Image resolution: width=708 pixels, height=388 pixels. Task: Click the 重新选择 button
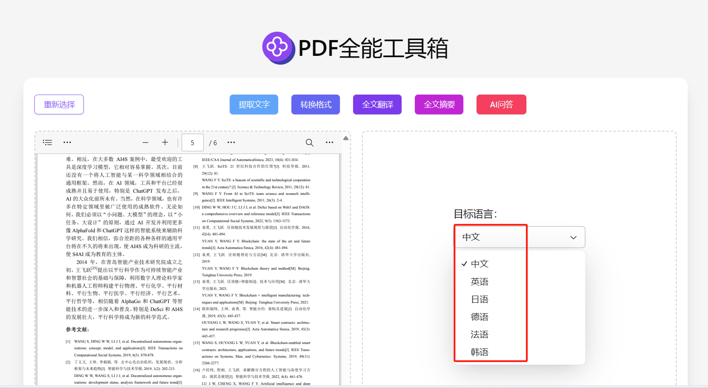point(59,105)
